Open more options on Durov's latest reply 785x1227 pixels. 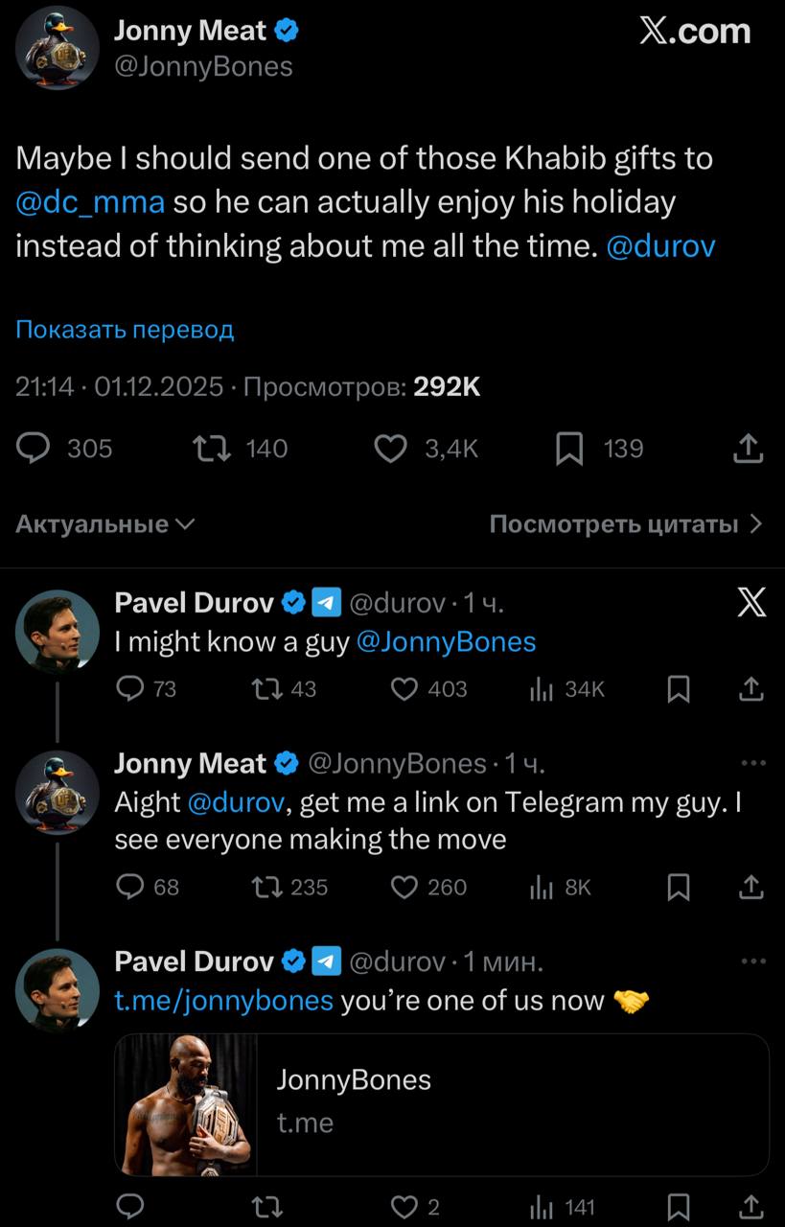(x=753, y=961)
